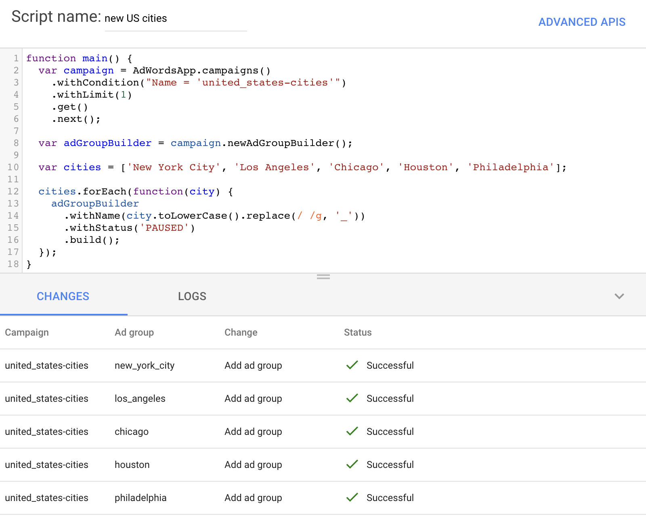Click the Campaign column header

(x=27, y=332)
